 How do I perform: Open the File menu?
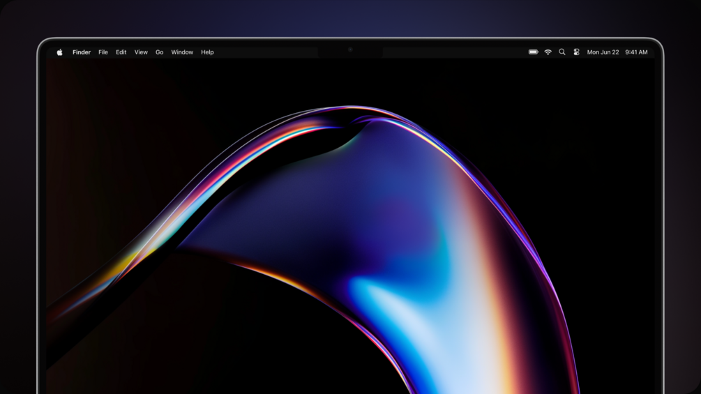coord(103,52)
